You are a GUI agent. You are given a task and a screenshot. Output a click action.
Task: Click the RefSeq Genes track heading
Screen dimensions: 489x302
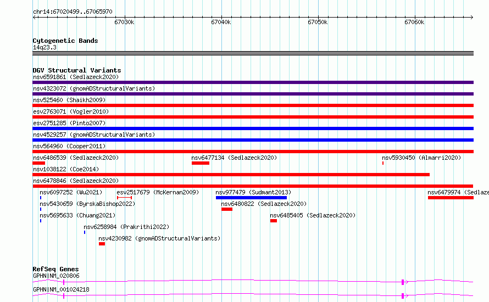point(55,269)
